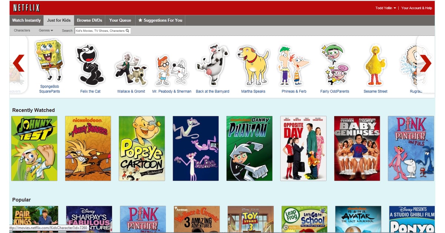Open the Ponyo poster
445x233 pixels.
[412, 219]
